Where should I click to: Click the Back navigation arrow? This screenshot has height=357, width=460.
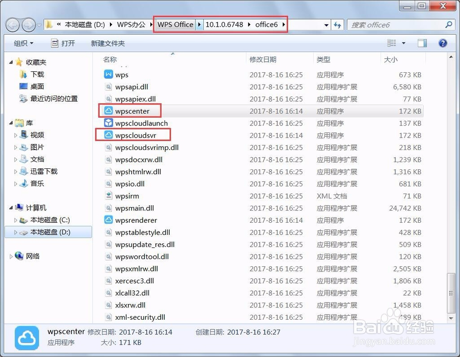[12, 25]
